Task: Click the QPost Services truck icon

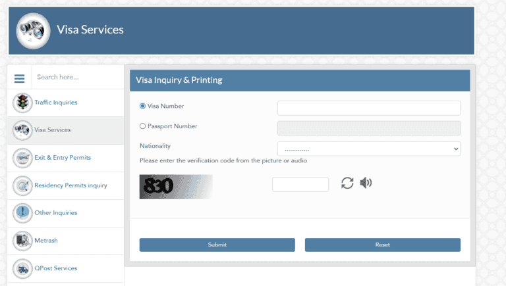Action: click(22, 268)
